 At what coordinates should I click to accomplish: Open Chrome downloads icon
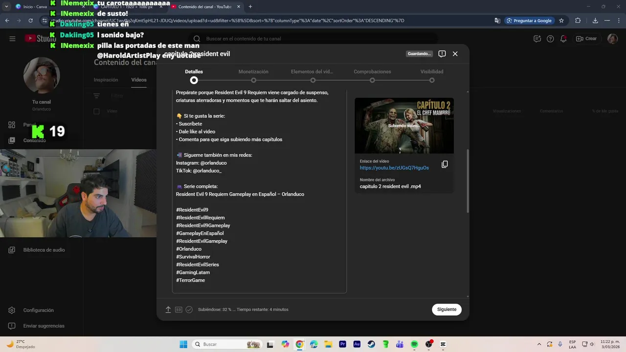coord(595,21)
